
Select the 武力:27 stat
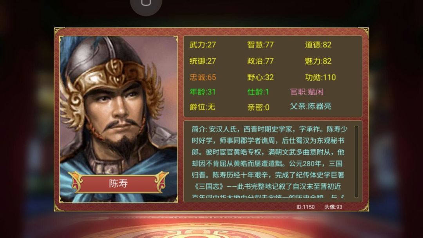(202, 45)
